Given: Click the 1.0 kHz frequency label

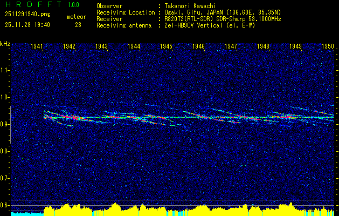Looking at the screenshot, I should click(4, 97).
